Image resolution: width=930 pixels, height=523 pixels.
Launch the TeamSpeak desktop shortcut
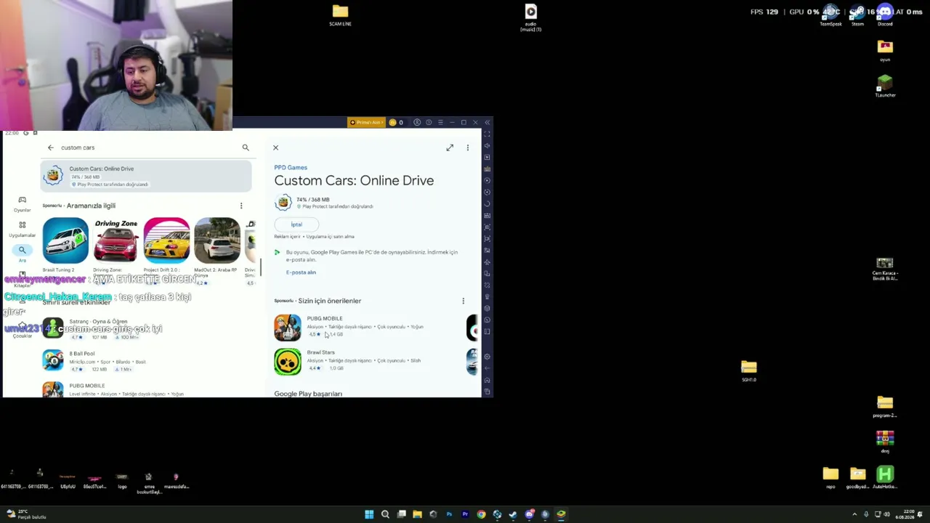tap(831, 15)
